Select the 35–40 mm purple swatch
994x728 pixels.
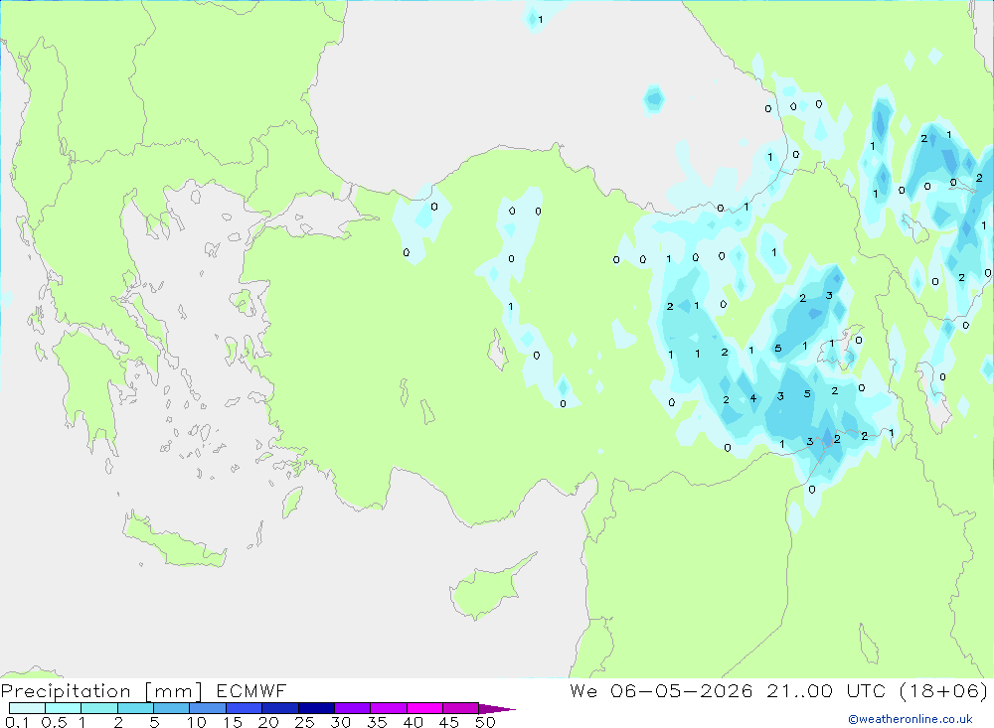point(388,708)
